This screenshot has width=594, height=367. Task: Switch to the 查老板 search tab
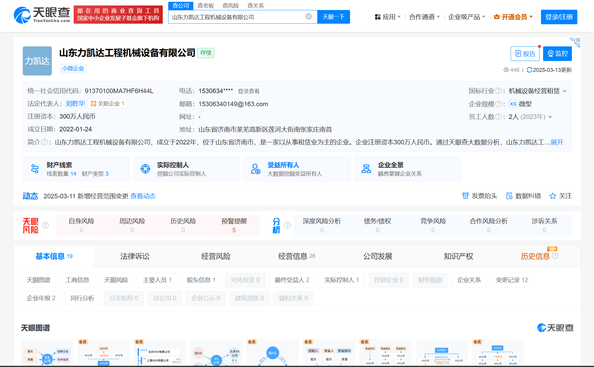tap(206, 5)
